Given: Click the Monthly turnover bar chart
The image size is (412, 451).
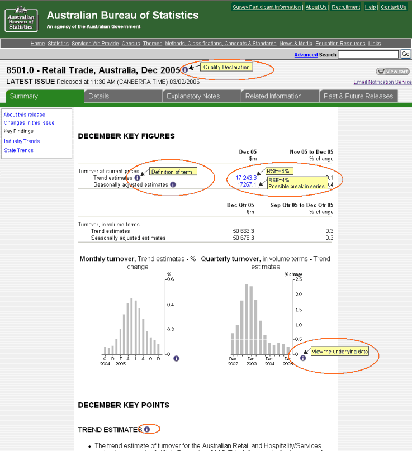Looking at the screenshot, I should tap(138, 319).
